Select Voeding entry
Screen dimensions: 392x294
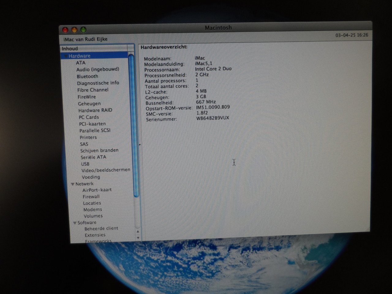click(x=91, y=177)
